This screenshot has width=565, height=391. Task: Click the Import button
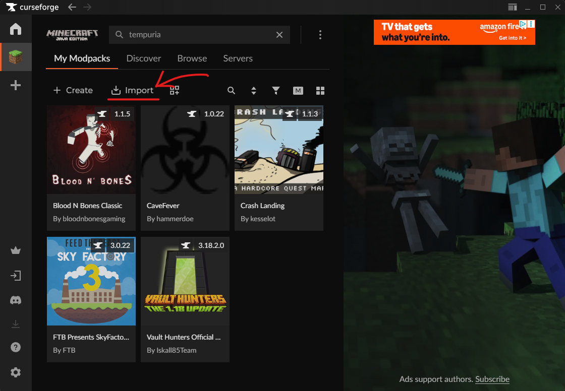tap(132, 90)
